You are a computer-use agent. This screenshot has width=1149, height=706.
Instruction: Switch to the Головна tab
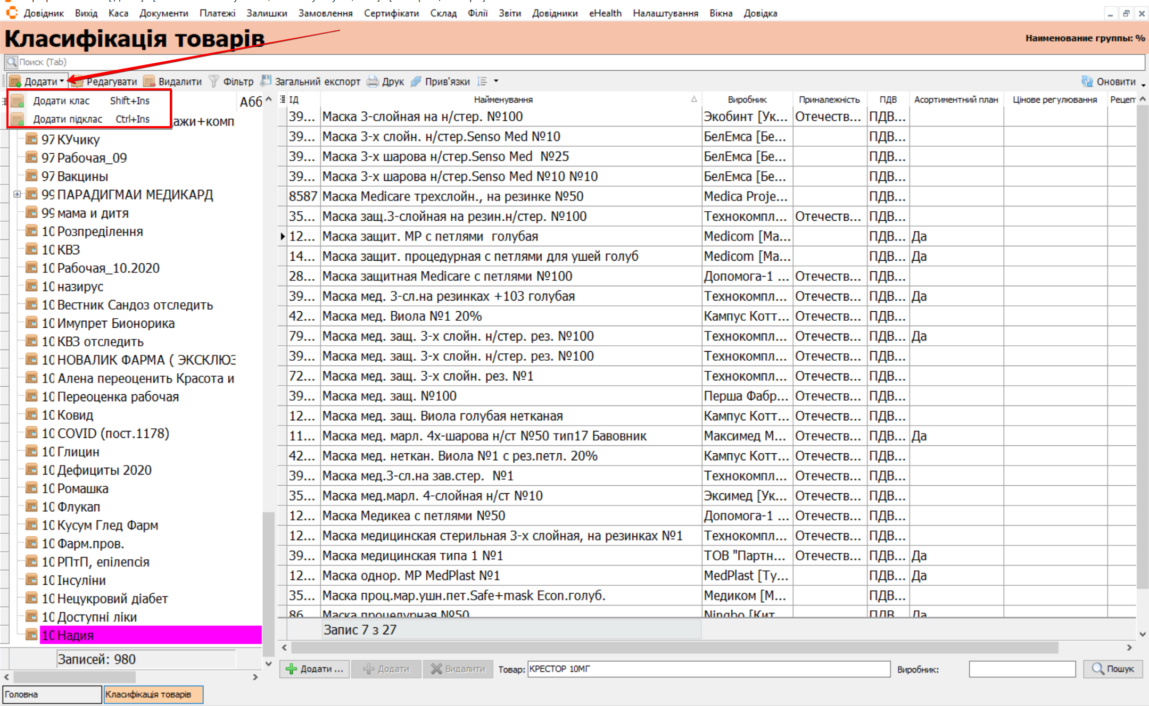pyautogui.click(x=52, y=694)
